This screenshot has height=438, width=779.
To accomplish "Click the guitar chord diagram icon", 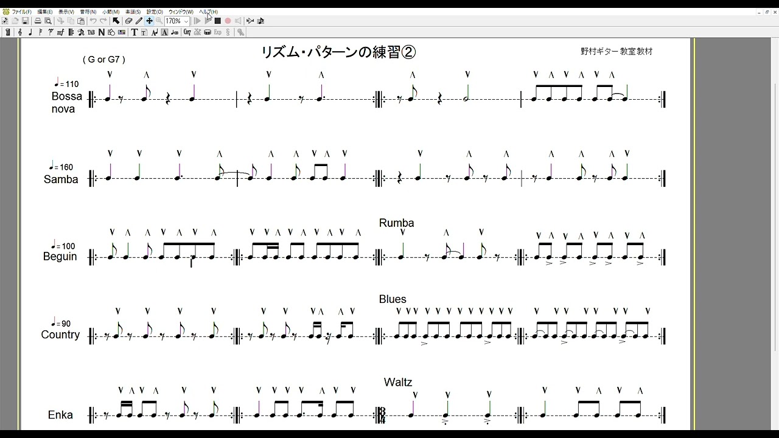I will [x=197, y=32].
